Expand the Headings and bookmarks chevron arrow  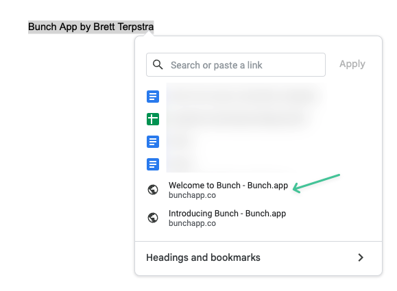[x=361, y=257]
